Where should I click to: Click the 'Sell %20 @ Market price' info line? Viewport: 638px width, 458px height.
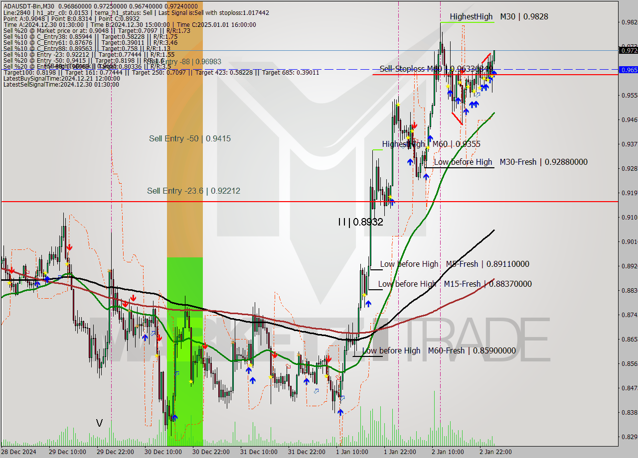click(97, 31)
